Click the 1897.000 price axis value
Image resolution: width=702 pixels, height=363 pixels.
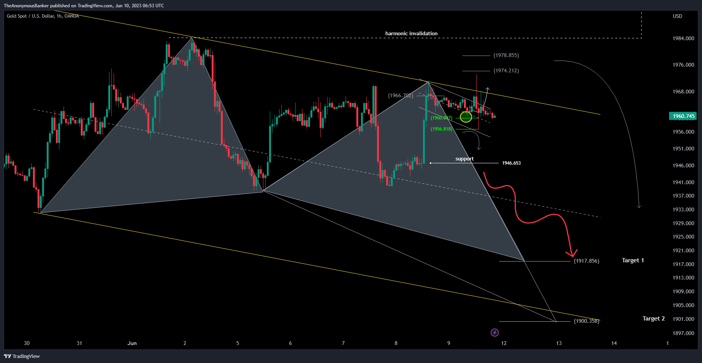pos(683,333)
